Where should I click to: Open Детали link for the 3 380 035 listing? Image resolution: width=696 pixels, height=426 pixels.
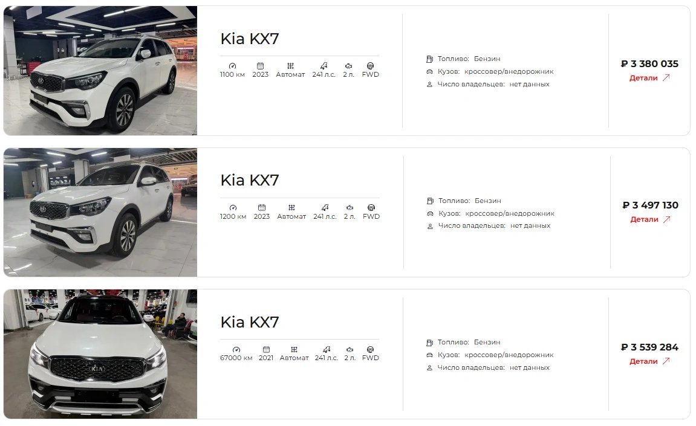pos(649,78)
